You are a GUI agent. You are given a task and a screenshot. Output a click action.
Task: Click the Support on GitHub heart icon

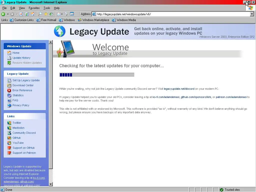coord(9,148)
